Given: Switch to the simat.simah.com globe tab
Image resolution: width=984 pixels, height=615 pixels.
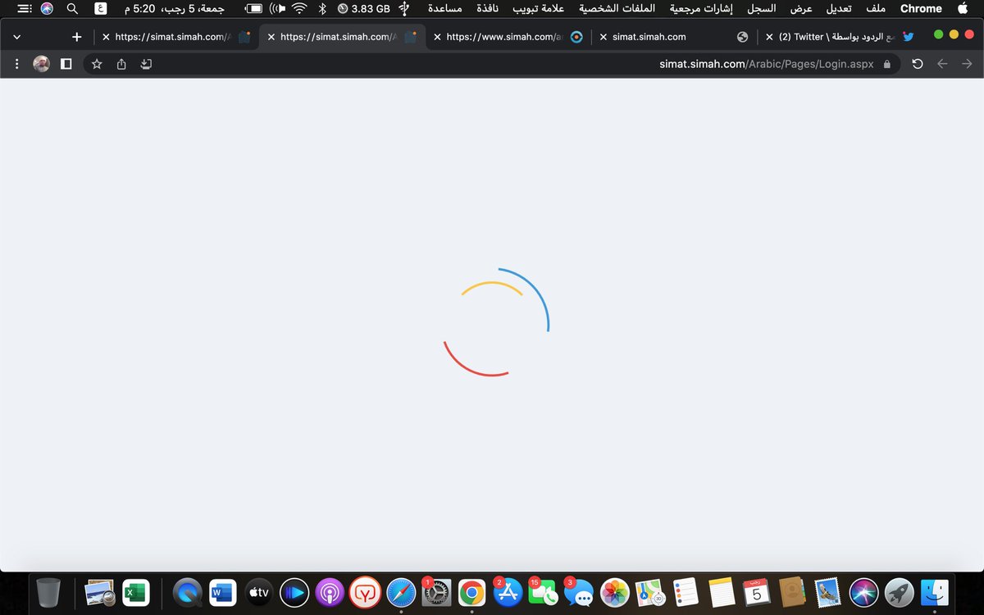Looking at the screenshot, I should (x=674, y=37).
